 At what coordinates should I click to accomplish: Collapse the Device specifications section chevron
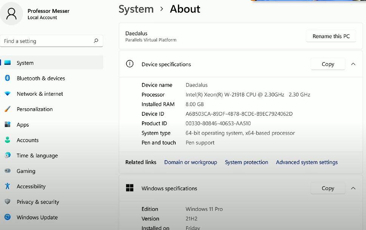[x=353, y=64]
